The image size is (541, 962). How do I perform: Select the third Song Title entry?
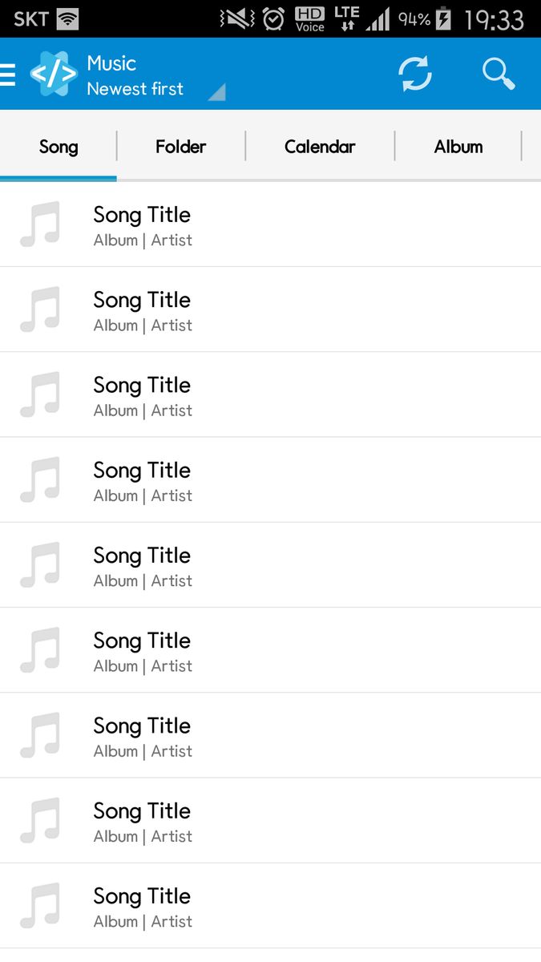click(x=142, y=386)
